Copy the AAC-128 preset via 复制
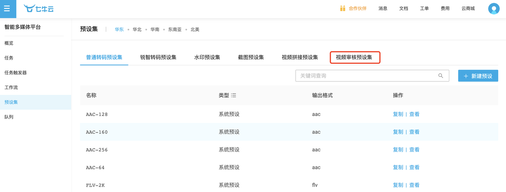The width and height of the screenshot is (506, 192). pos(398,114)
